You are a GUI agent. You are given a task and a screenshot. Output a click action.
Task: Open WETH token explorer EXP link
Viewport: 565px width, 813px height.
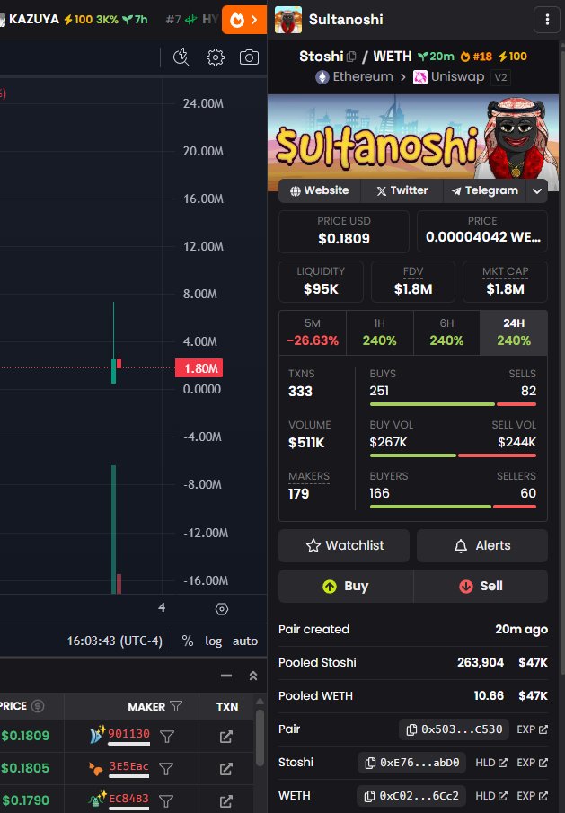point(533,796)
